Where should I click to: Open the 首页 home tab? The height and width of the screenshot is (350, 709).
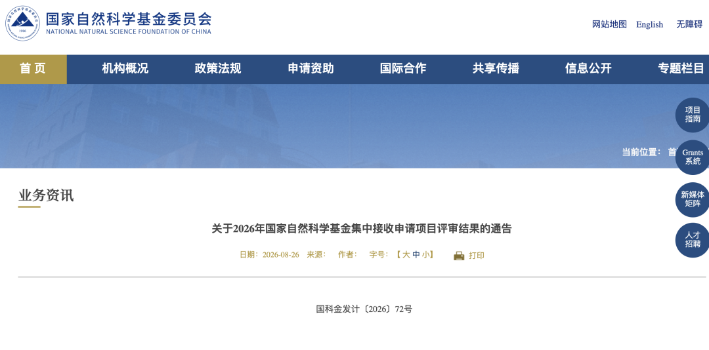pos(33,69)
